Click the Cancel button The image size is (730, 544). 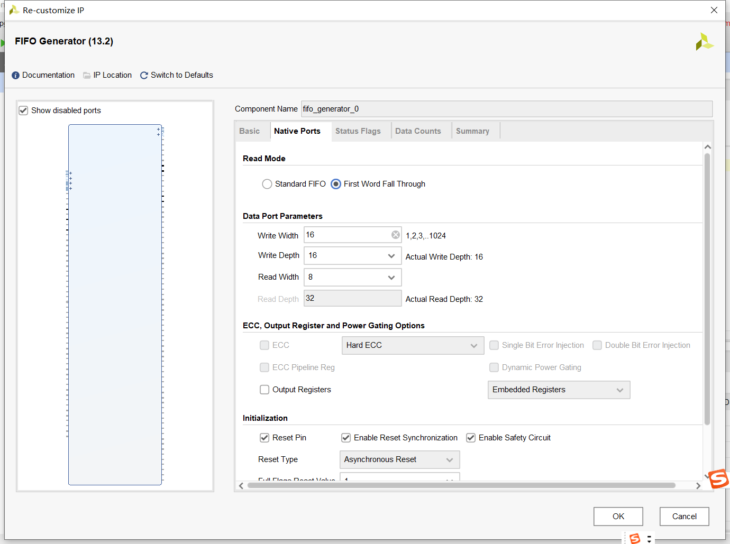coord(684,517)
